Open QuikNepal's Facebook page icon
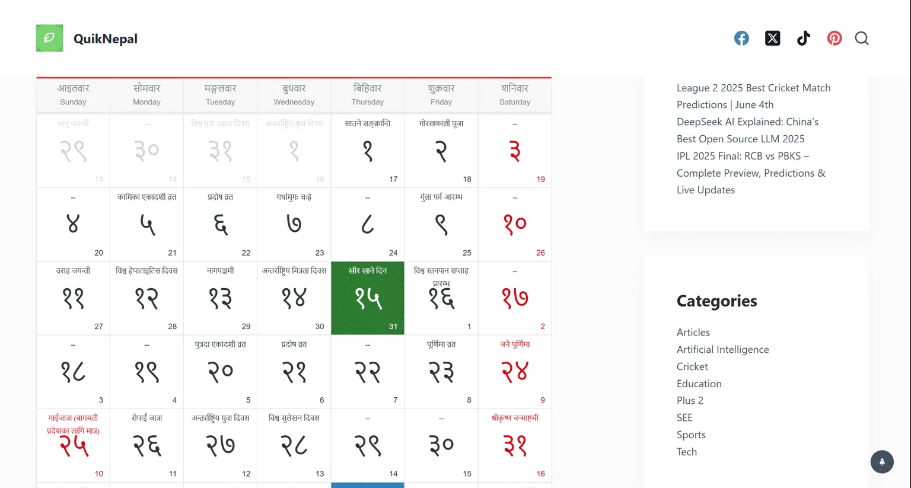The height and width of the screenshot is (488, 911). [741, 38]
